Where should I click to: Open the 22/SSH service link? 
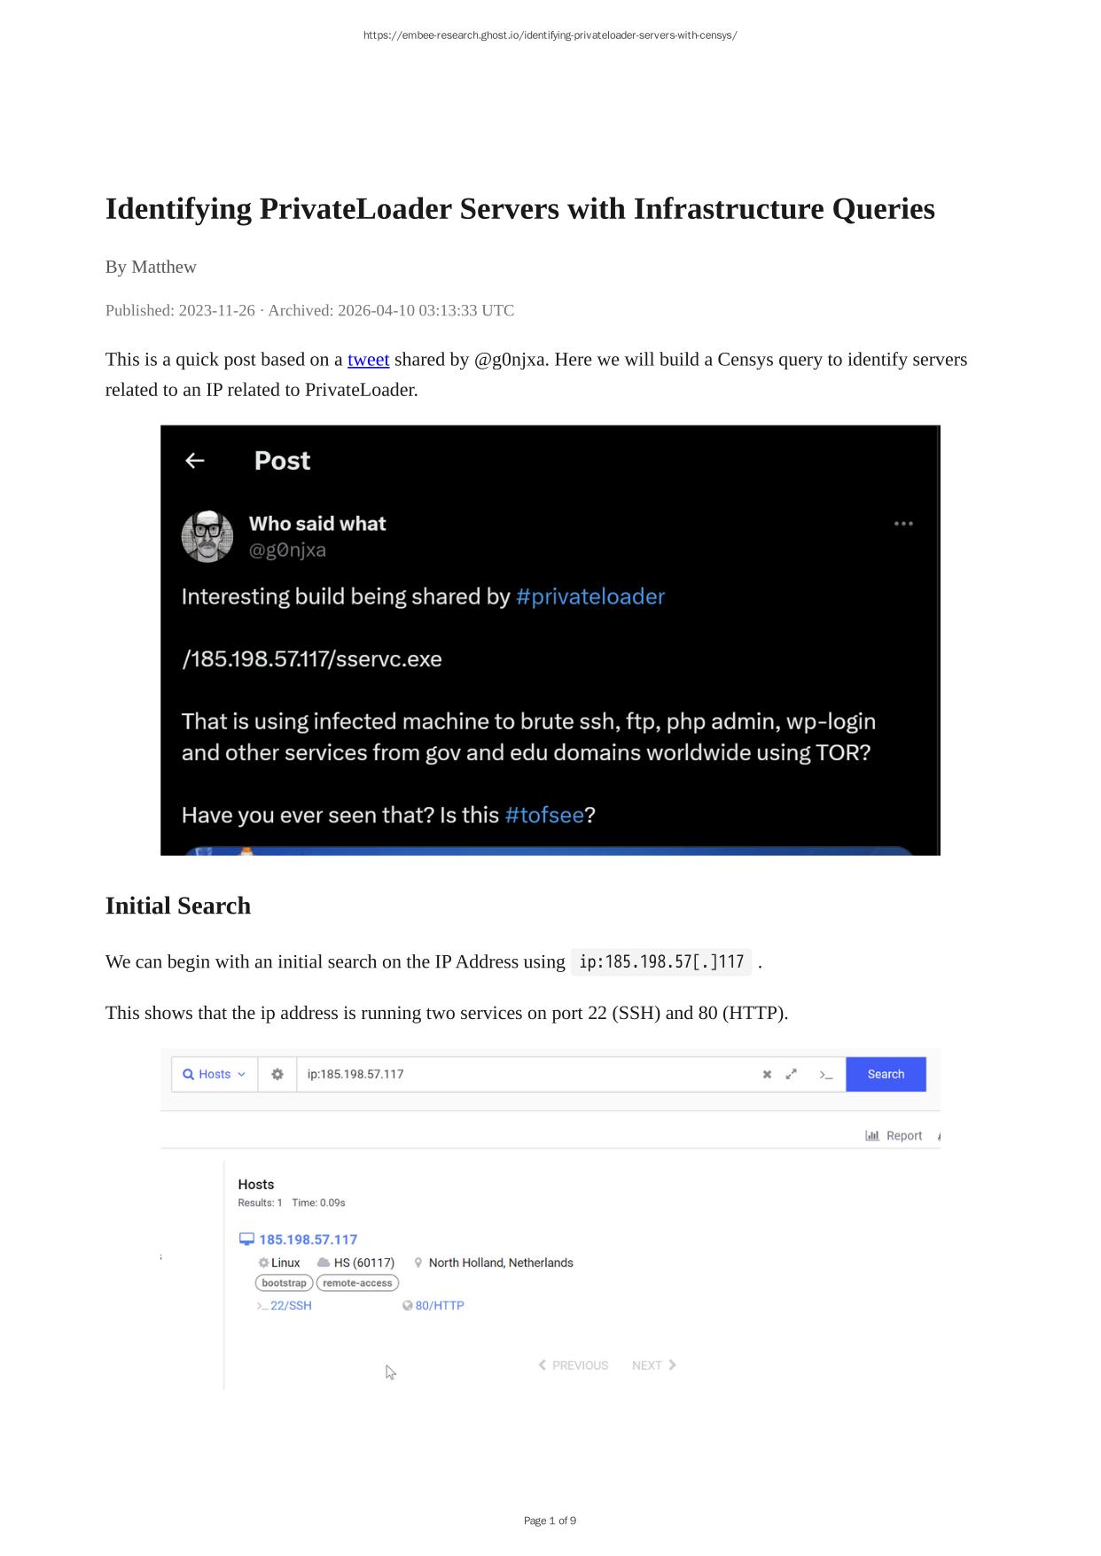coord(290,1305)
